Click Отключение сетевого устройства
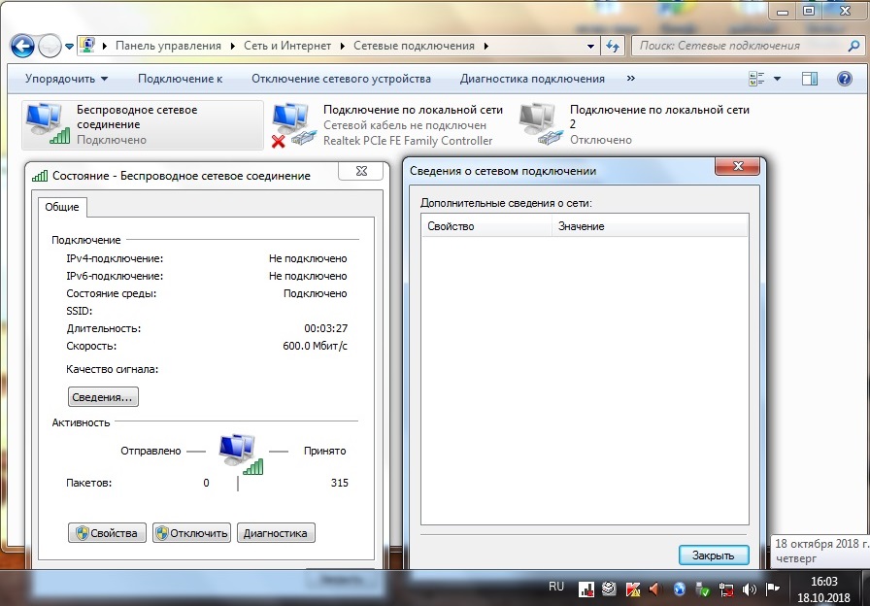Viewport: 870px width, 606px height. (341, 79)
